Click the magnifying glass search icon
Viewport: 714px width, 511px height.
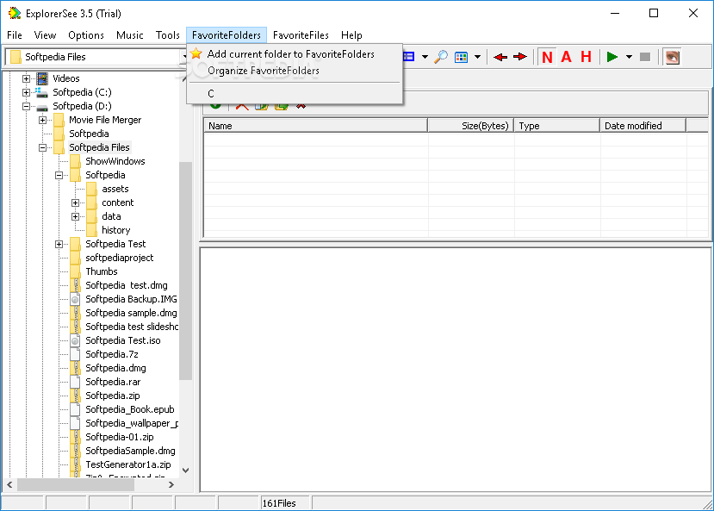tap(440, 57)
